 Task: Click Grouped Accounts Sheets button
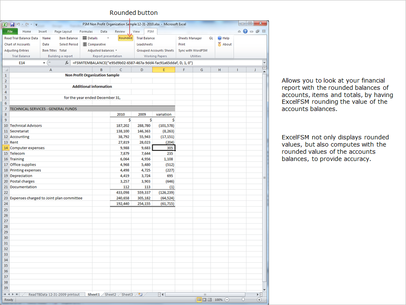pos(155,50)
